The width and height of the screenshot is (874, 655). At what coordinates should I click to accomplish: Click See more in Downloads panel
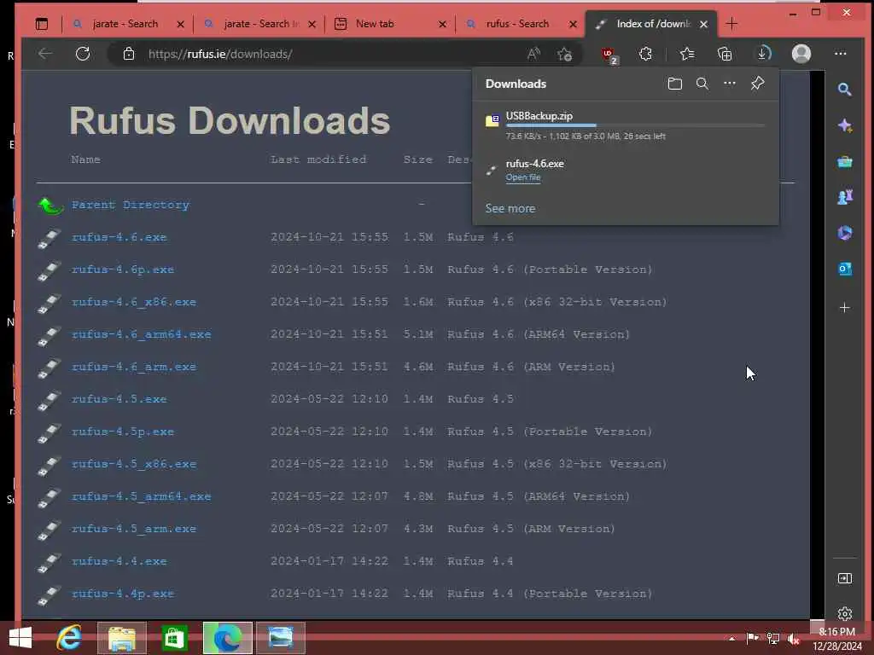(510, 208)
